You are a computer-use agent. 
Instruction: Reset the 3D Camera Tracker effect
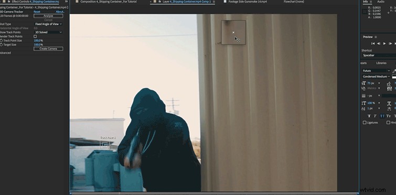[37, 12]
